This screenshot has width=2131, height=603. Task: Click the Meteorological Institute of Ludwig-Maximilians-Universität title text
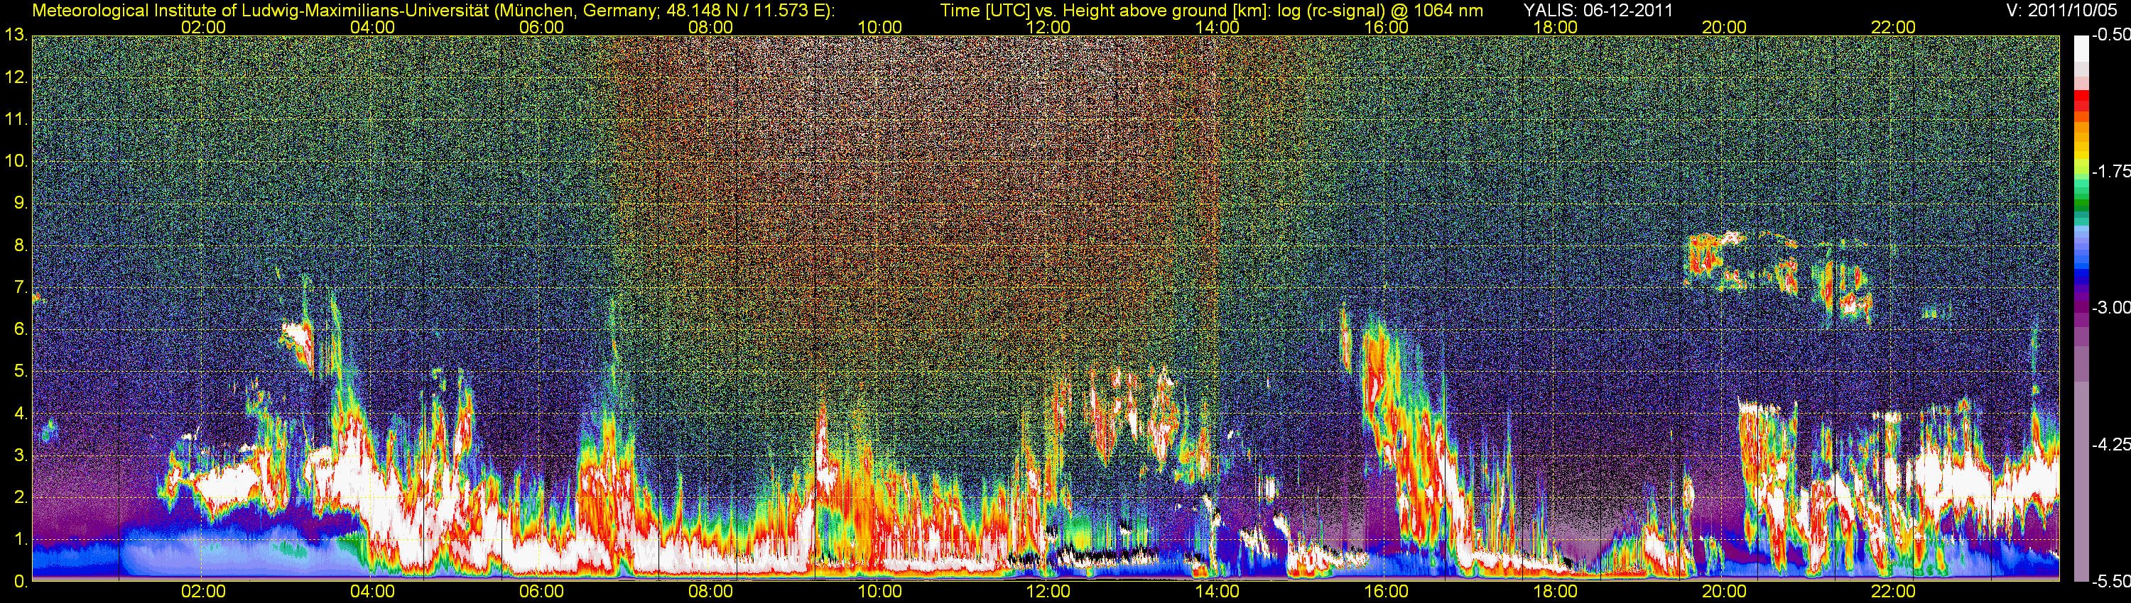point(433,11)
